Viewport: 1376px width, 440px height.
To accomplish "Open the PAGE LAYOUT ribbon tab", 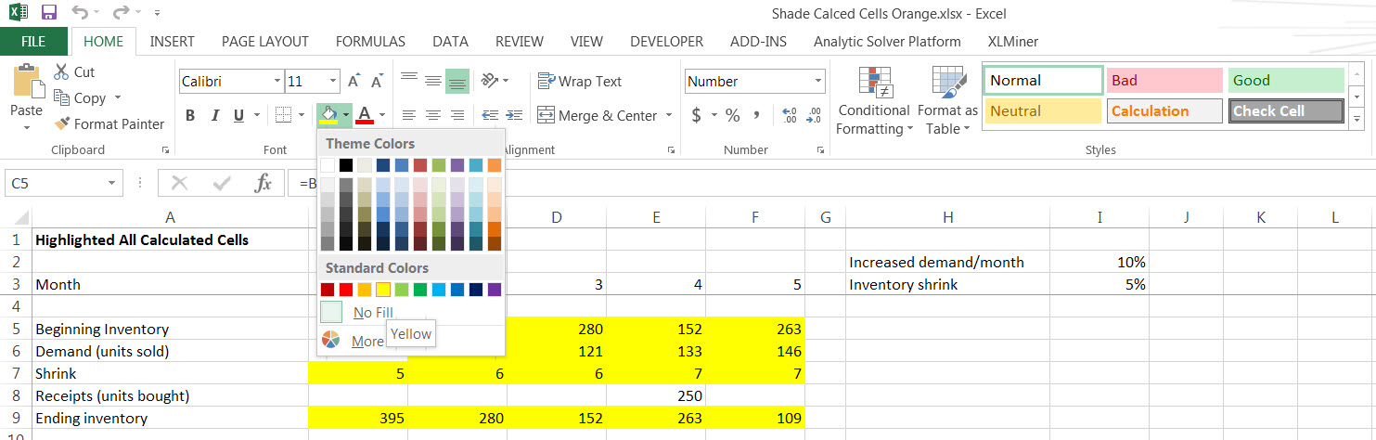I will coord(264,42).
